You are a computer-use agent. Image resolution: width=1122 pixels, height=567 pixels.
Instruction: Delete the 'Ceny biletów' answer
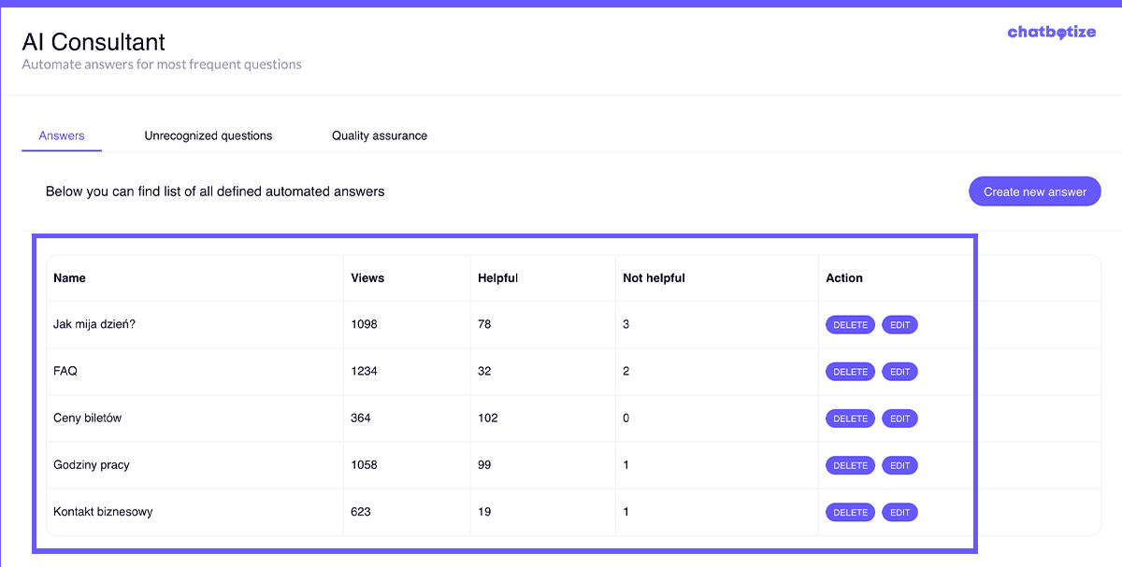pos(850,418)
